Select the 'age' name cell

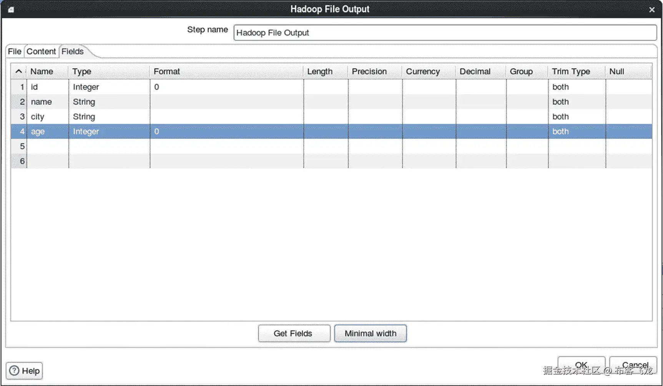click(x=48, y=131)
